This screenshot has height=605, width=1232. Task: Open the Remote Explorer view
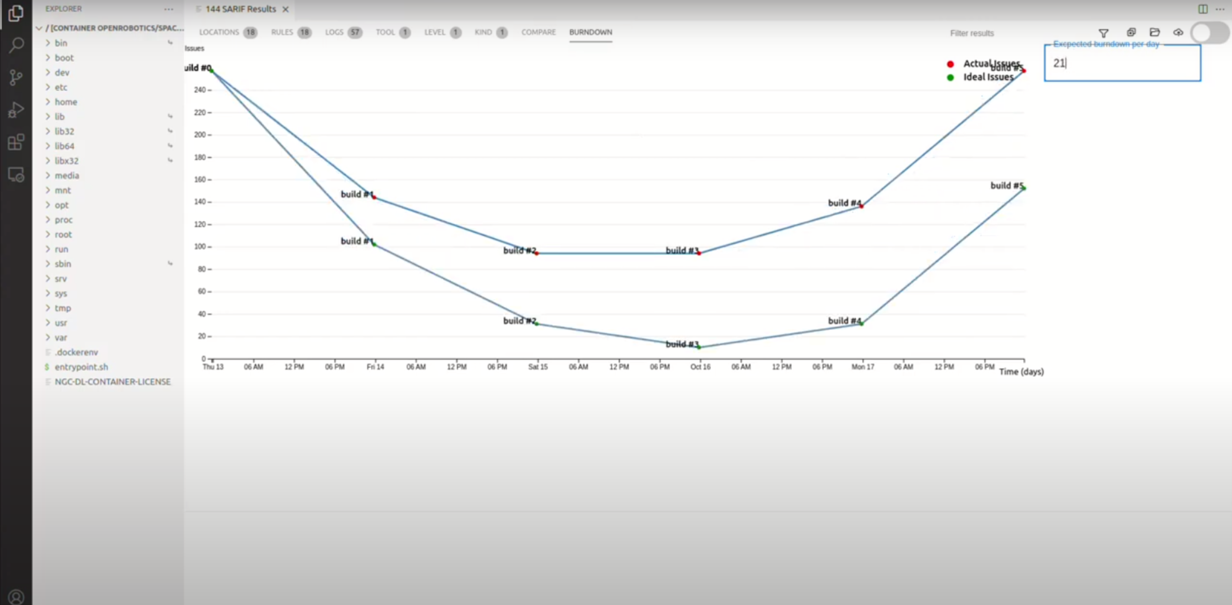pyautogui.click(x=16, y=175)
